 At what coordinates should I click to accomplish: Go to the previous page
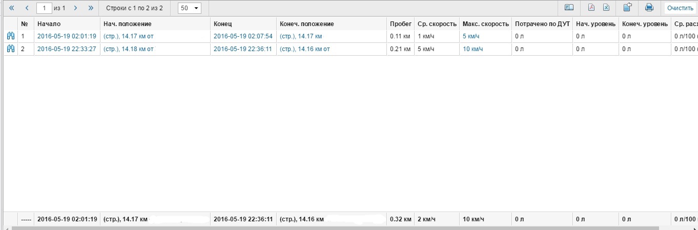27,8
